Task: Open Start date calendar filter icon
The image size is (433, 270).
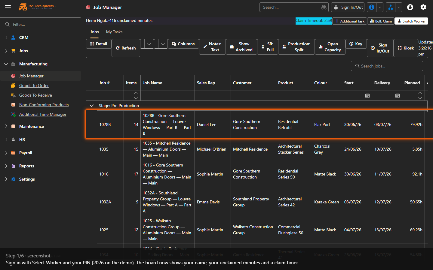Action: tap(367, 96)
